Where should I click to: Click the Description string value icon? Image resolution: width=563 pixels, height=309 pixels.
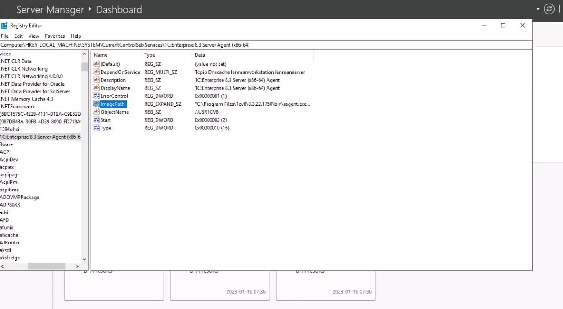tap(96, 80)
